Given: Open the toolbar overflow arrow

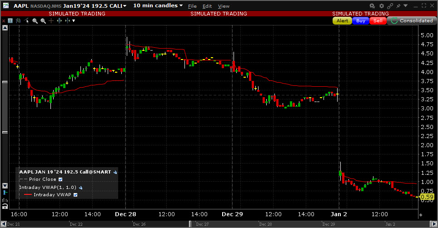Looking at the screenshot, I should pos(74,20).
